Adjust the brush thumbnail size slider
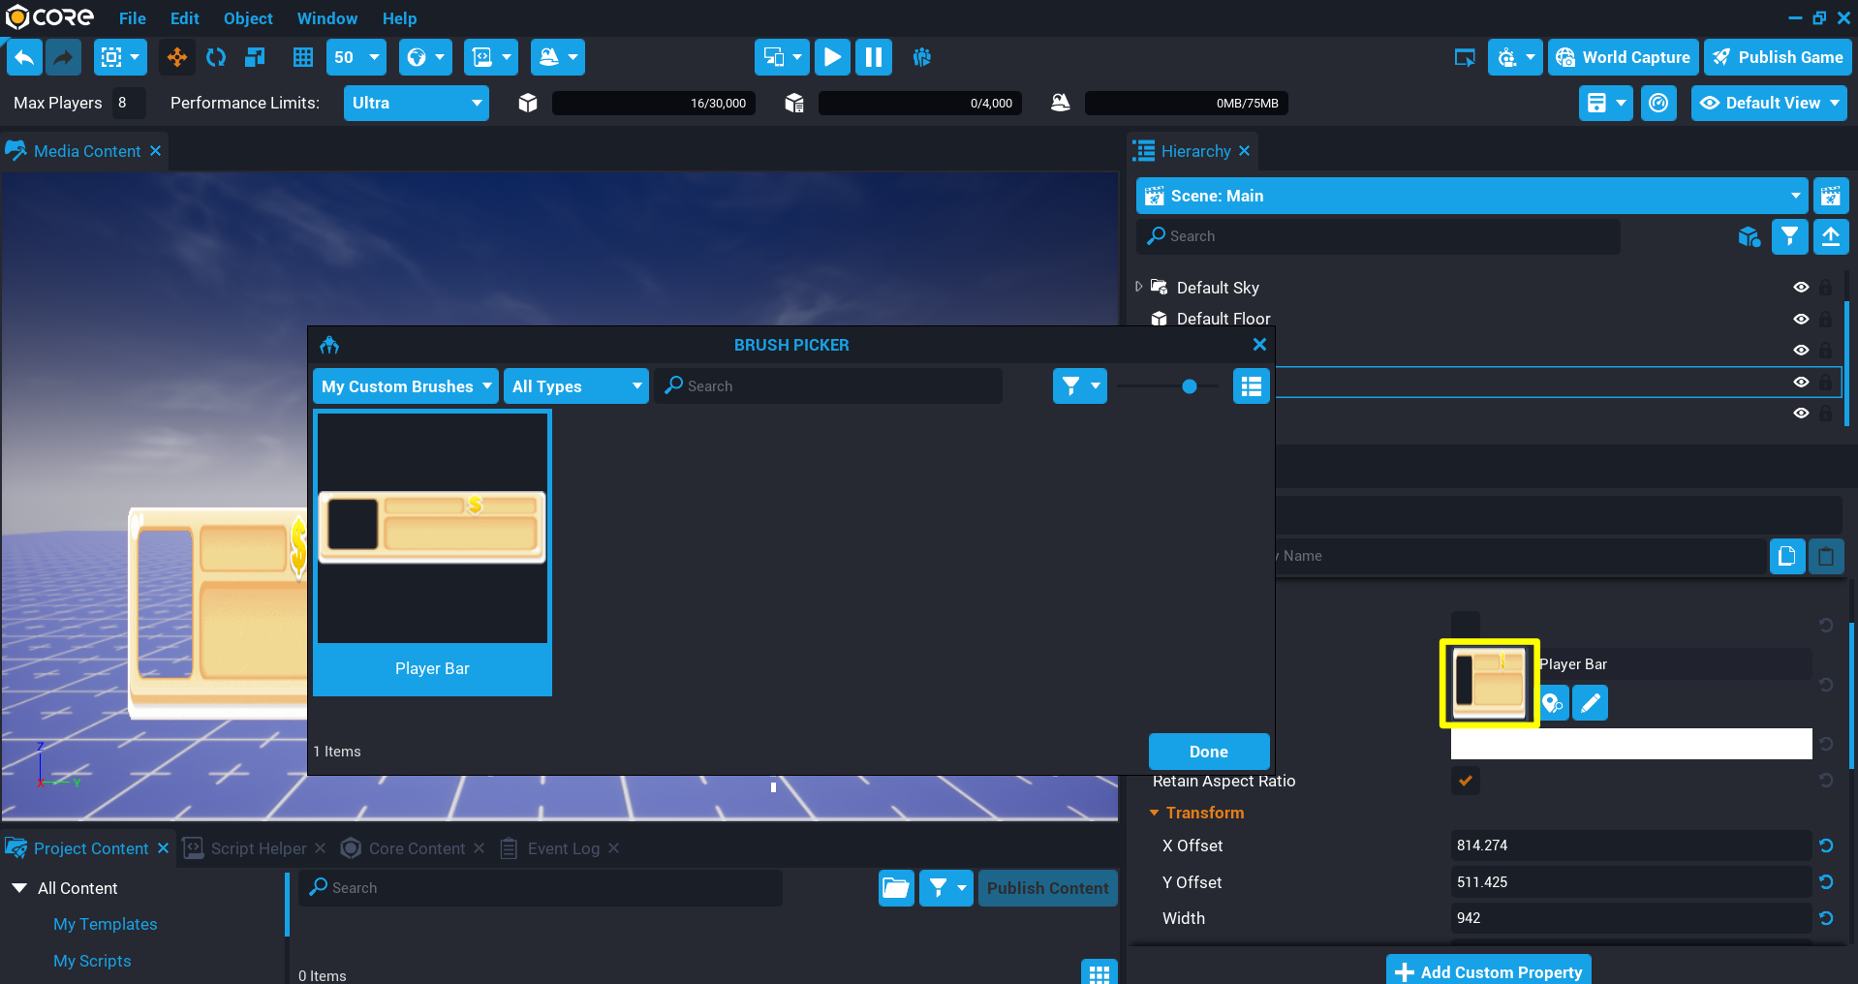Viewport: 1858px width, 984px height. click(1189, 386)
